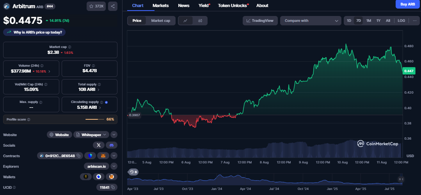Viewport: 421px width, 195px height.
Task: Click Circulating supply info icon
Action: coord(101,102)
